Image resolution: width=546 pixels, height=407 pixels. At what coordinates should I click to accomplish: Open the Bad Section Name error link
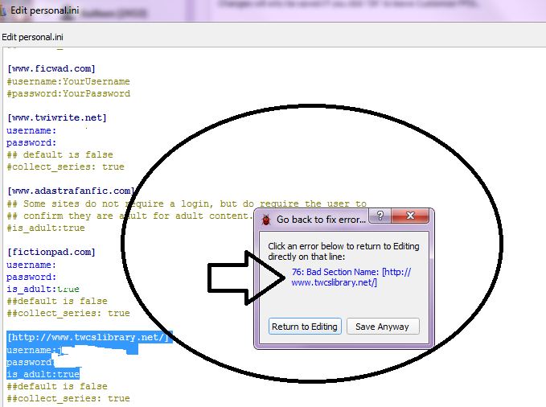pos(351,277)
